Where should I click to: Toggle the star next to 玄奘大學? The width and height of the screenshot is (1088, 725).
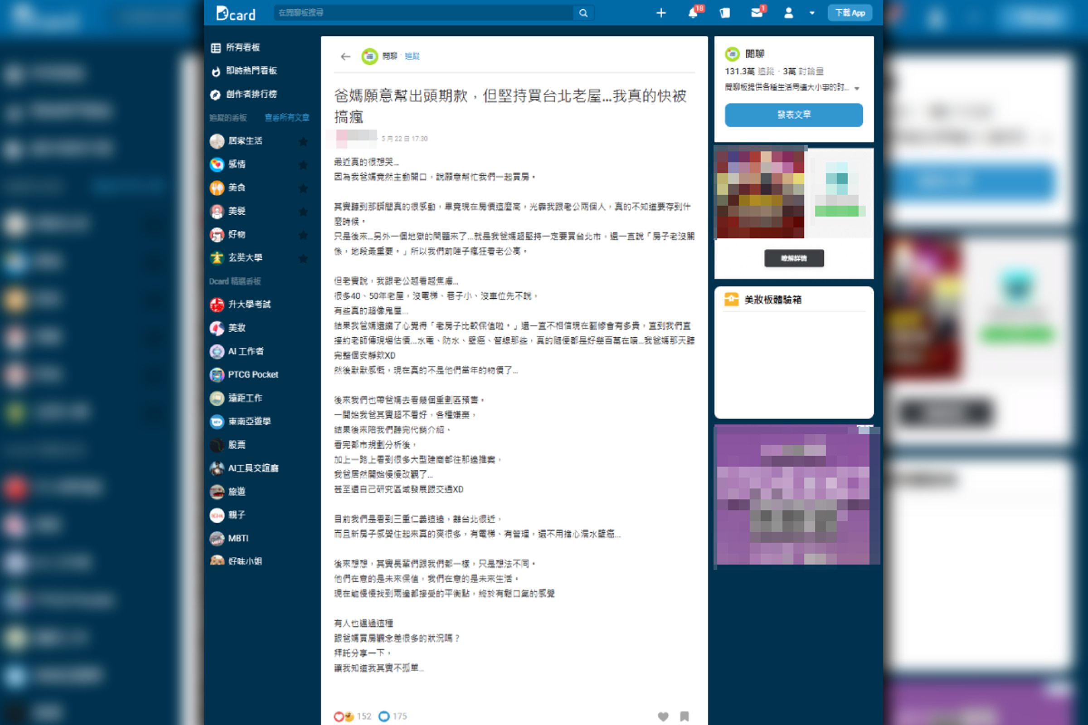point(303,258)
